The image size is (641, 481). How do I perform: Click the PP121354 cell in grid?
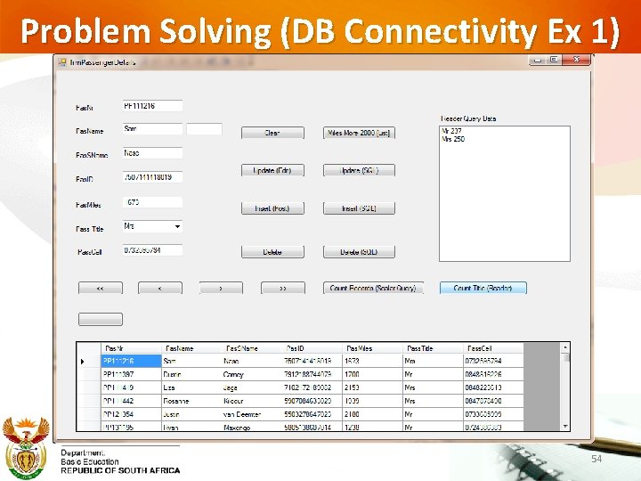click(x=131, y=414)
